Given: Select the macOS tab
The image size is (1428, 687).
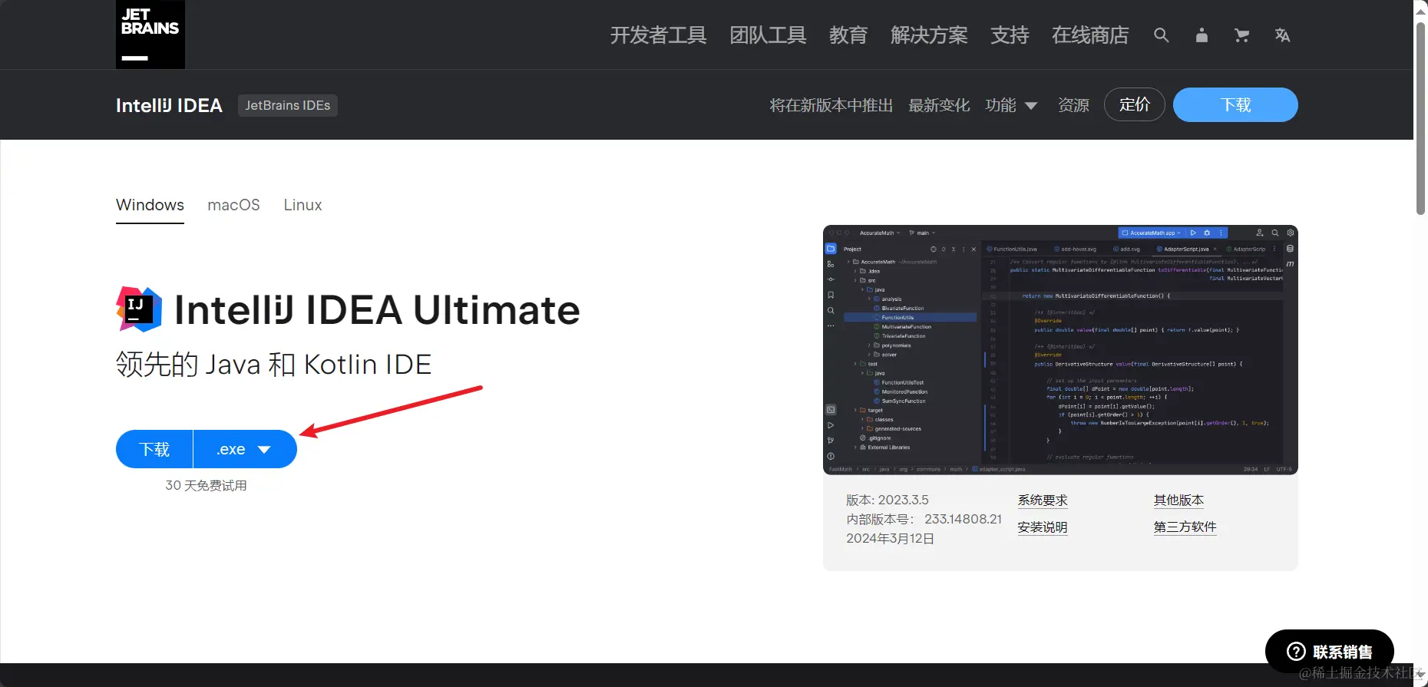Looking at the screenshot, I should click(x=233, y=205).
